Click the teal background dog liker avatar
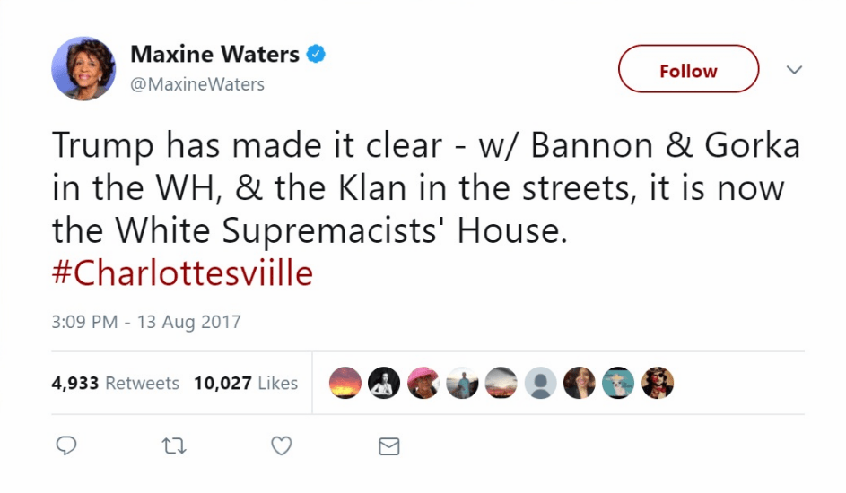The image size is (846, 493). tap(618, 383)
